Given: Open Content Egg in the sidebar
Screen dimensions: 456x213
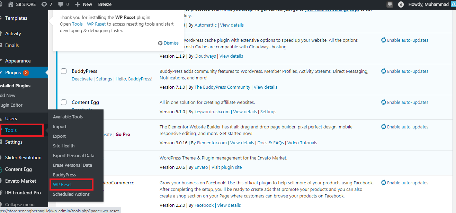Looking at the screenshot, I should coord(18,169).
